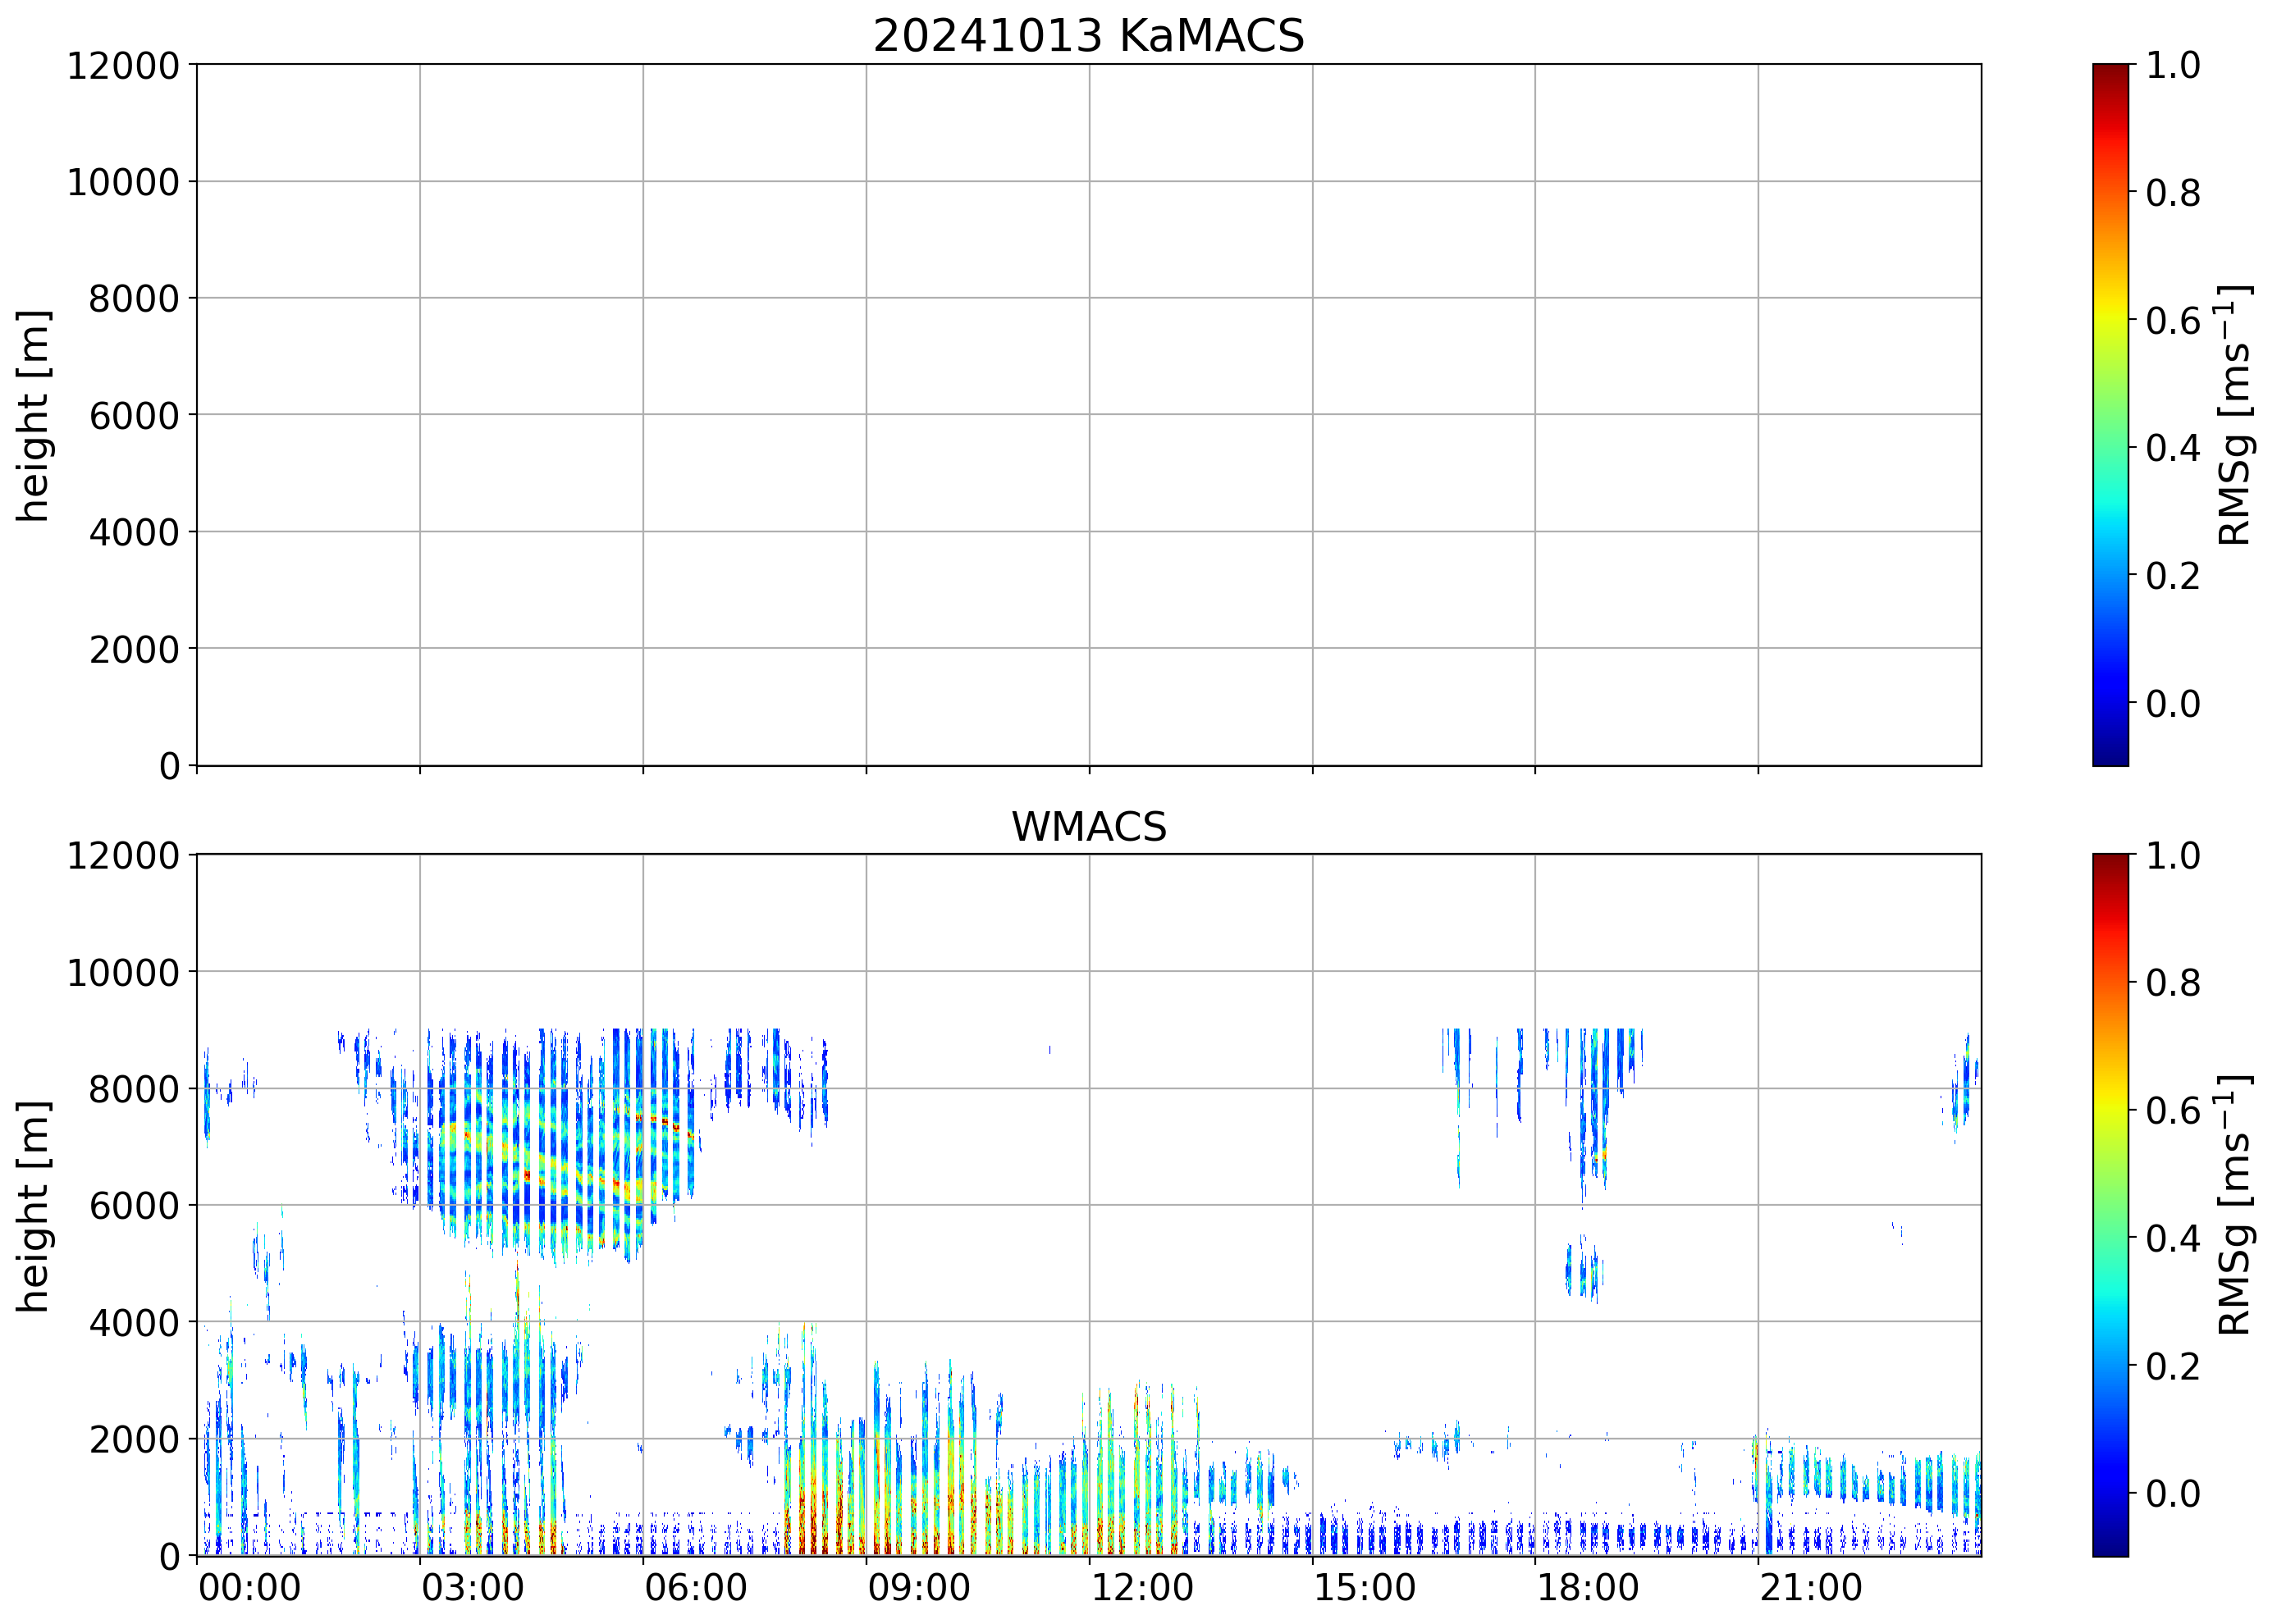Click the 06:00 time axis label
The width and height of the screenshot is (2277, 1624).
tap(695, 1587)
